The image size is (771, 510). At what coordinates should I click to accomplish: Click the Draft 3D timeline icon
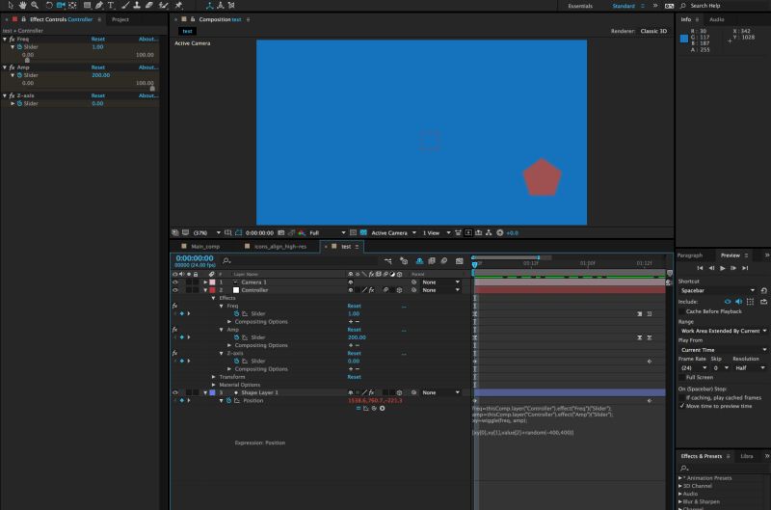point(404,260)
